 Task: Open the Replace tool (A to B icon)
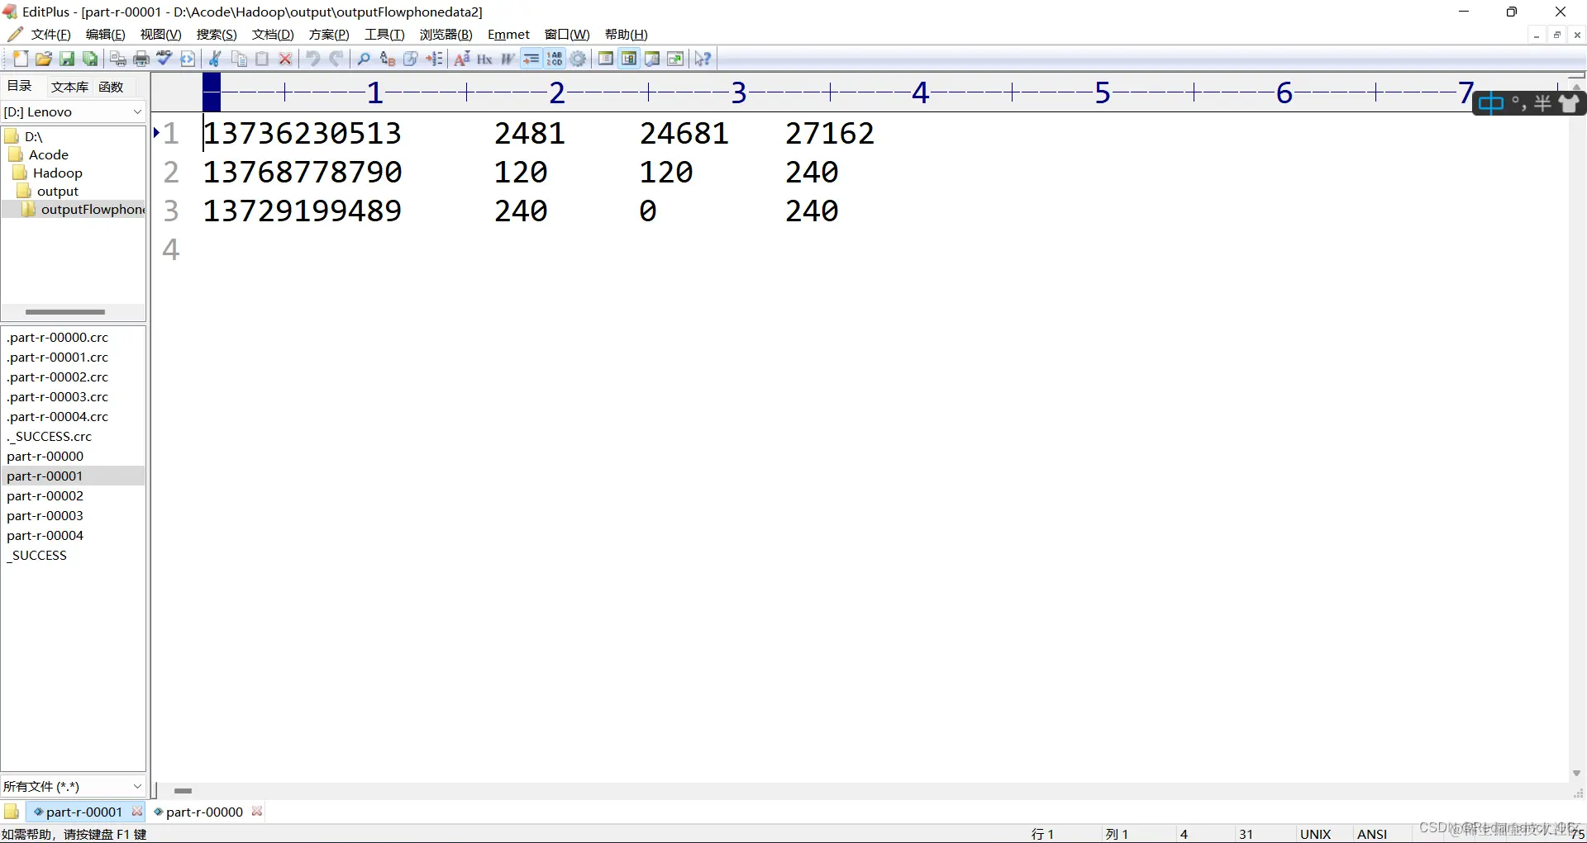pos(388,59)
